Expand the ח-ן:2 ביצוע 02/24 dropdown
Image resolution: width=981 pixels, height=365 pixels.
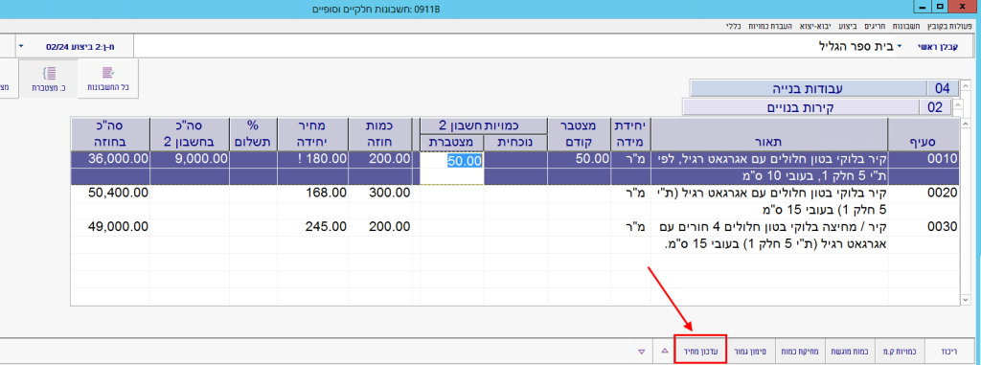point(21,47)
